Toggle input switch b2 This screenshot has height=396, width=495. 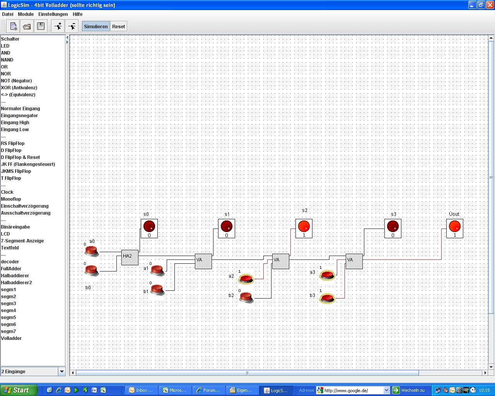pos(246,297)
